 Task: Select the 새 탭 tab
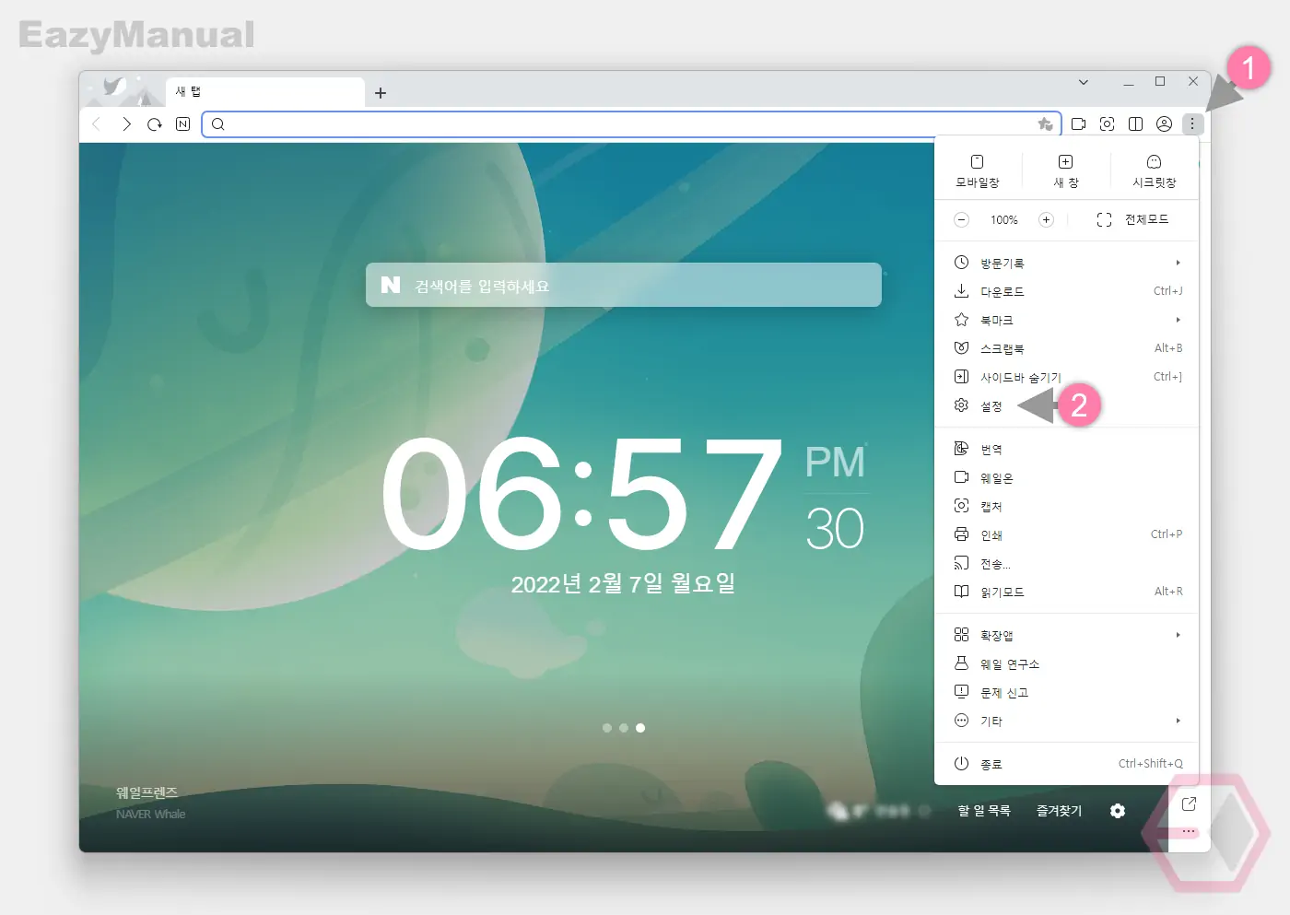265,92
